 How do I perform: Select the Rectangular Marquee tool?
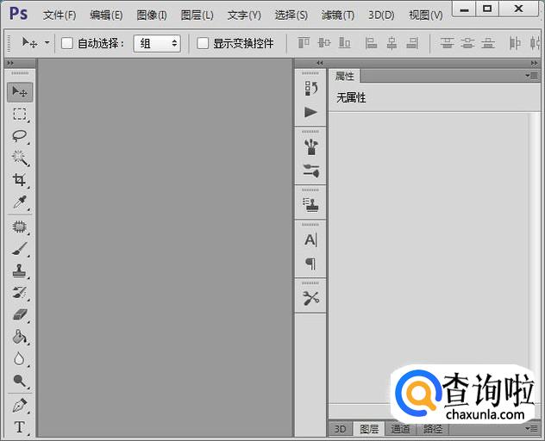click(x=20, y=114)
